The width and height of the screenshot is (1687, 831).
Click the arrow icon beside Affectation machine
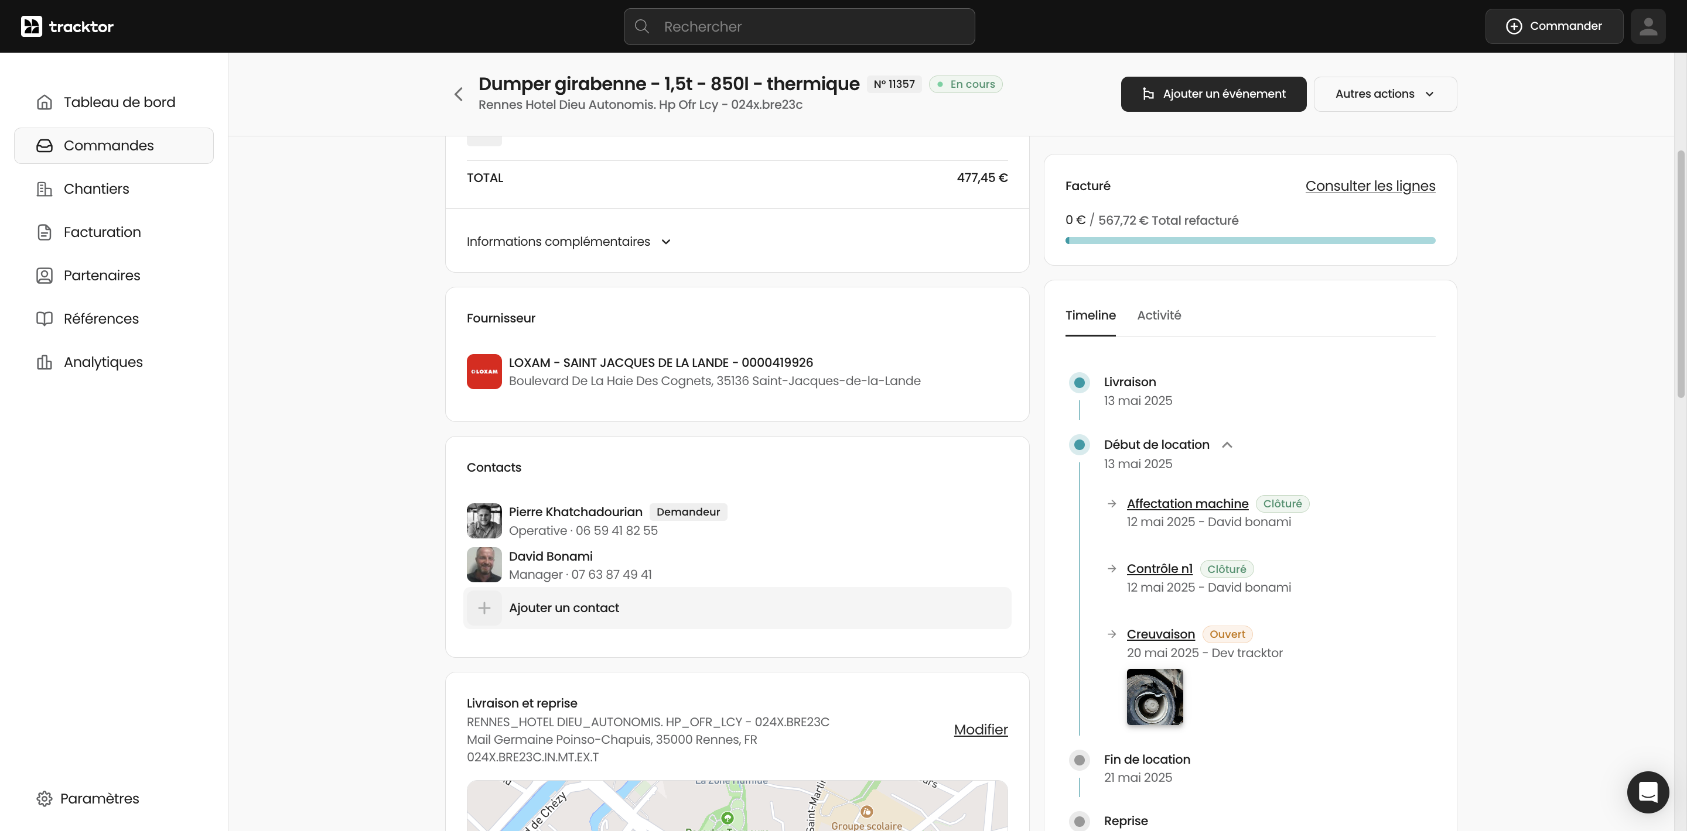[x=1112, y=504]
